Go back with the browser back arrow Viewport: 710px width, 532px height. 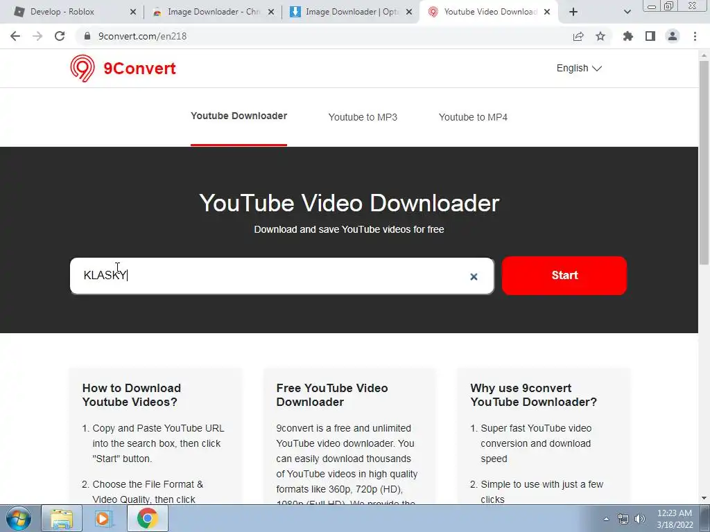(15, 36)
